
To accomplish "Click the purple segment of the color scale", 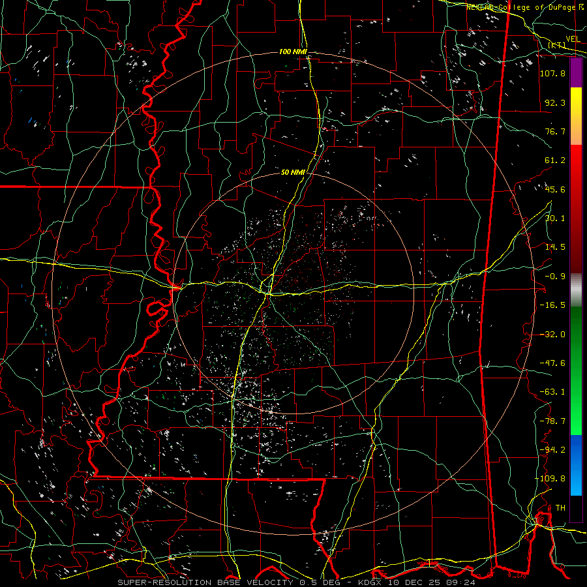I will pos(576,72).
